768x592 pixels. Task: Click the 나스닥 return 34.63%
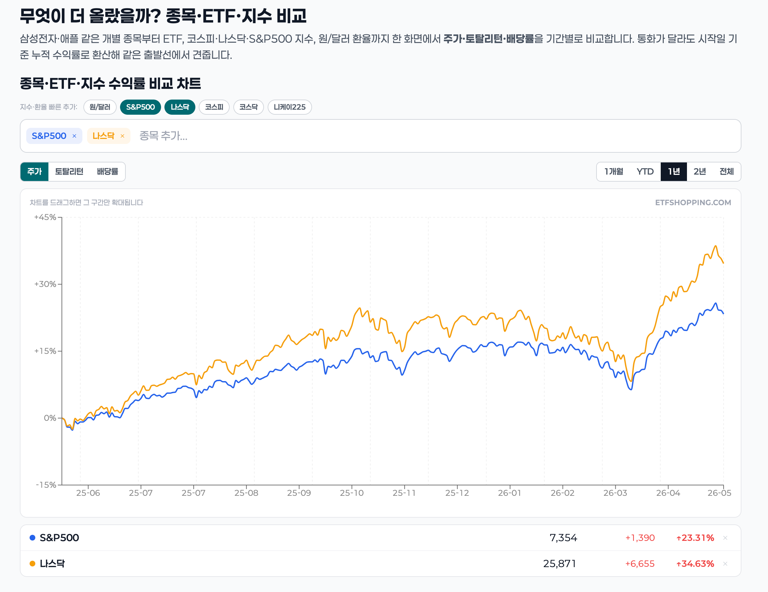(x=695, y=564)
